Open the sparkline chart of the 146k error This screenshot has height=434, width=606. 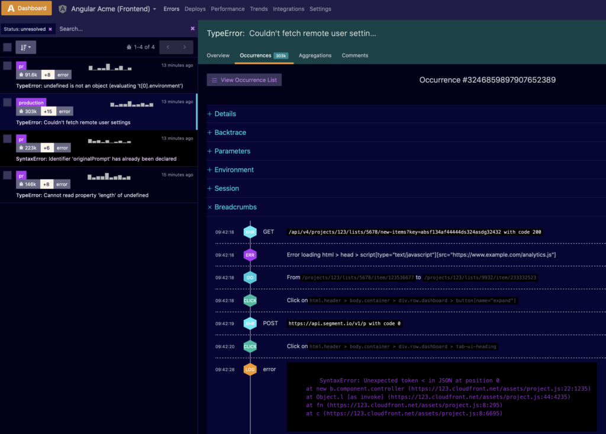109,177
